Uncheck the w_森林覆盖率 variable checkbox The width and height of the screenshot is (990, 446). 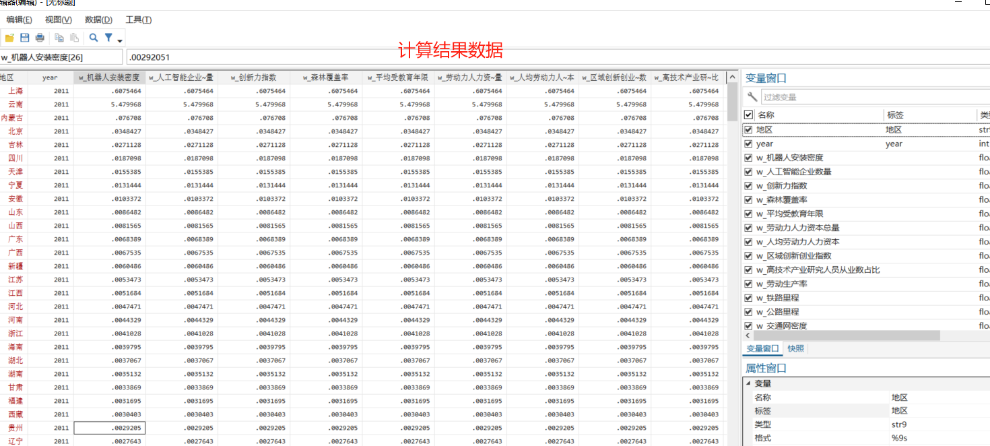[x=748, y=199]
